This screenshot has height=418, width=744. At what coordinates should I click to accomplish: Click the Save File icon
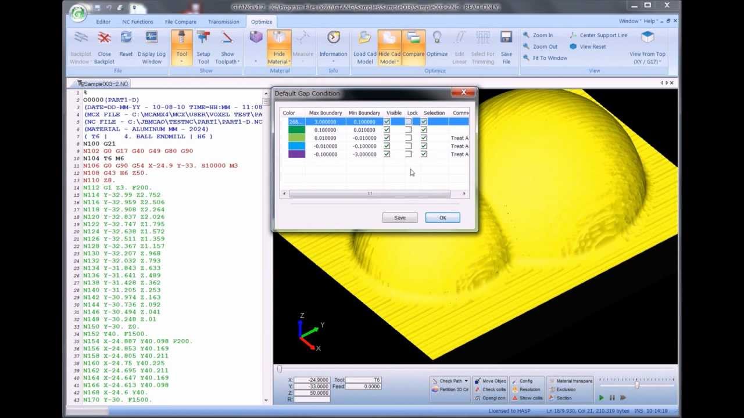(506, 38)
